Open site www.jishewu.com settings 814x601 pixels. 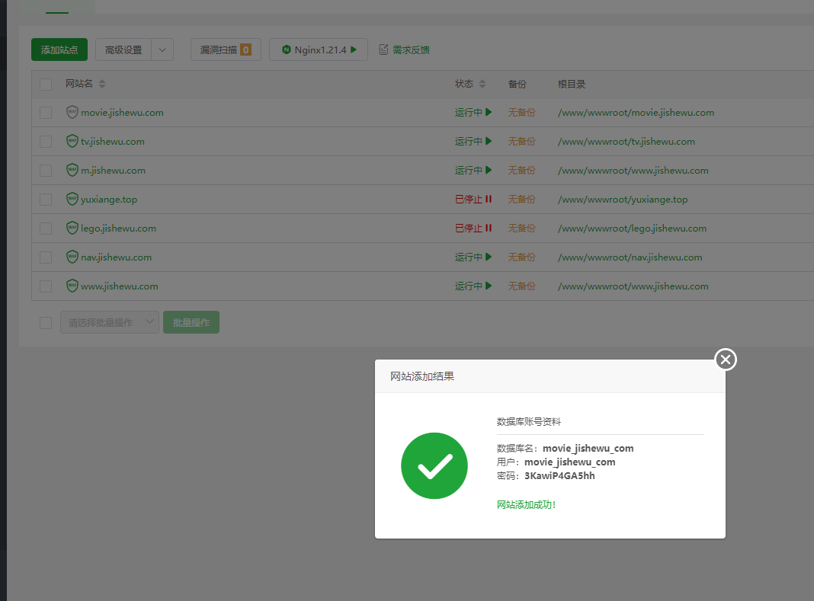coord(120,286)
